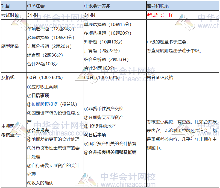220x188 pixels.
Task: Click the red 考试时长一样 text
Action: (160, 15)
